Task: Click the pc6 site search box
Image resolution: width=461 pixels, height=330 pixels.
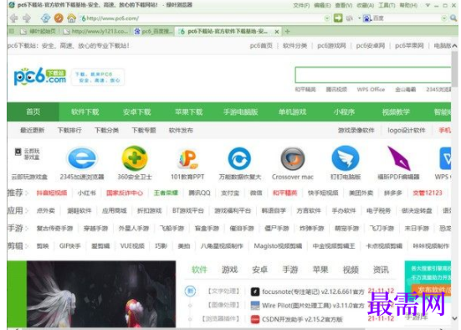Action: pos(373,75)
